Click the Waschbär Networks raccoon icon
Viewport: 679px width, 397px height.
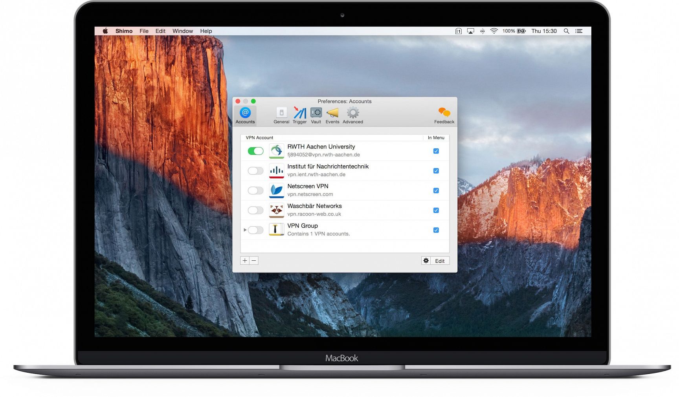(x=277, y=210)
